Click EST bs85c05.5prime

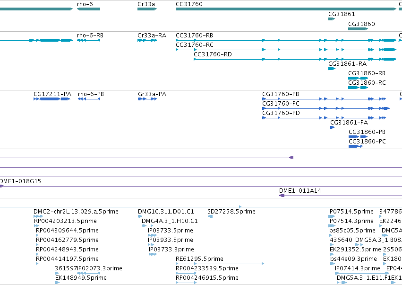tap(331, 235)
